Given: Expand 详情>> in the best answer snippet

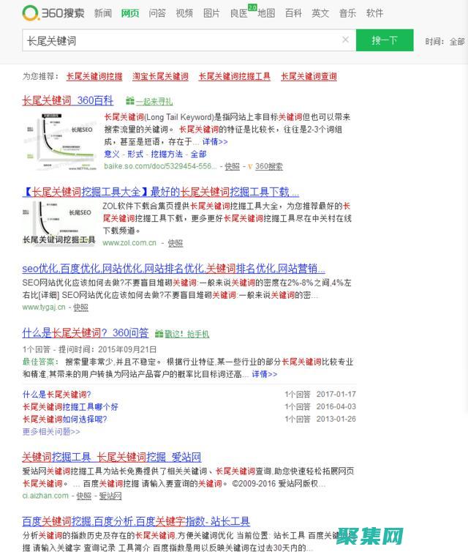Looking at the screenshot, I should coord(264,374).
